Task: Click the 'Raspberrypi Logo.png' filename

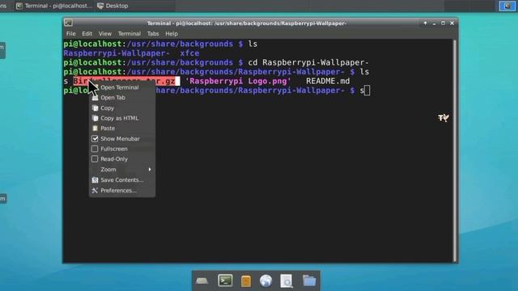Action: tap(238, 81)
